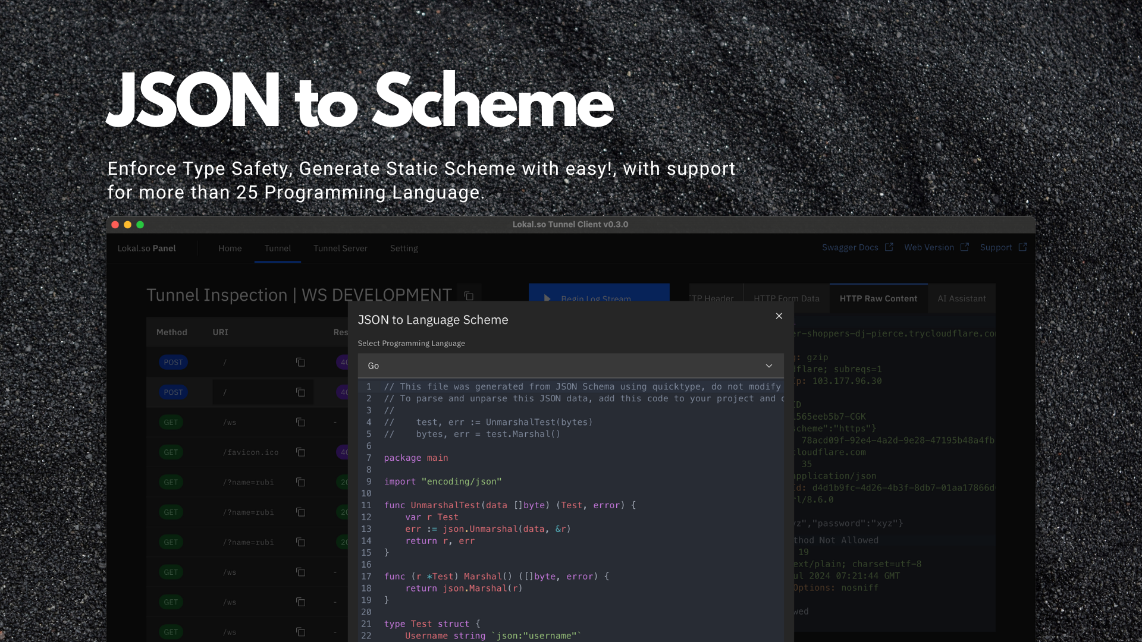Copy the /favicon.ico URI
The height and width of the screenshot is (642, 1142).
(x=300, y=452)
